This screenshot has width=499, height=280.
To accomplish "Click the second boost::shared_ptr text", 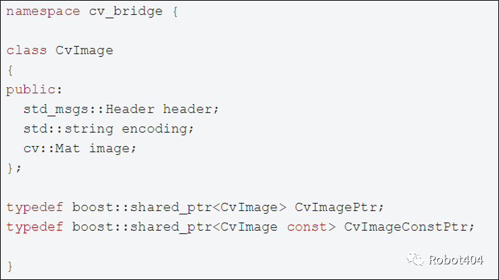I will (142, 227).
